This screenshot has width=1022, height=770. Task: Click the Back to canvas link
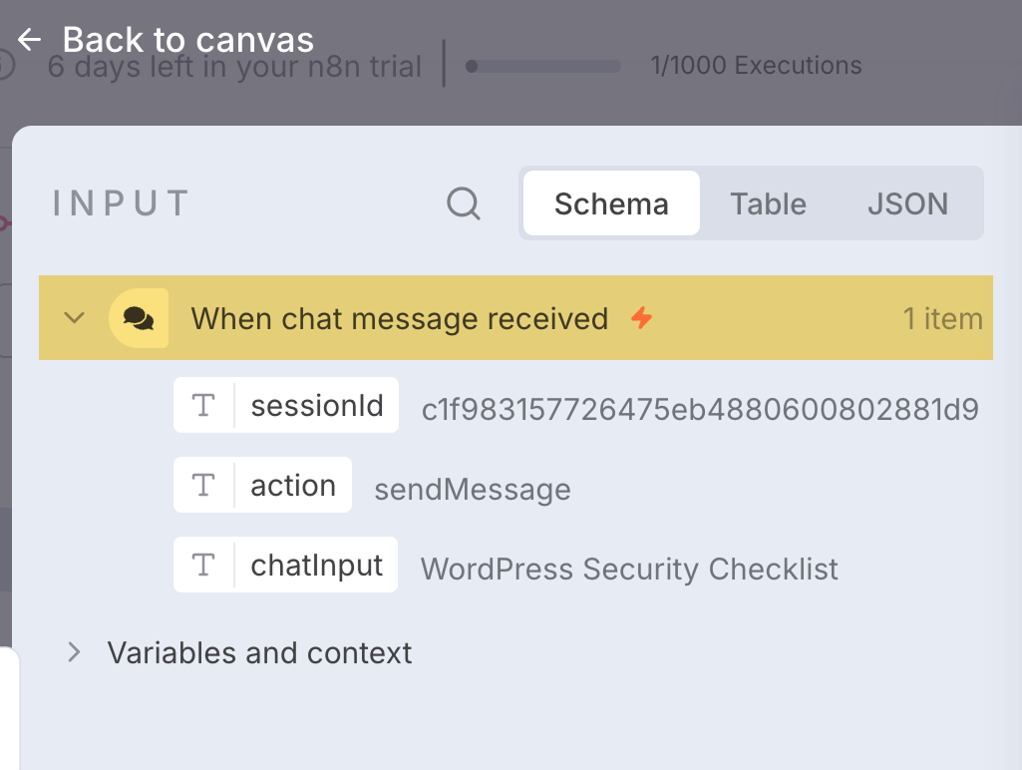[x=187, y=40]
